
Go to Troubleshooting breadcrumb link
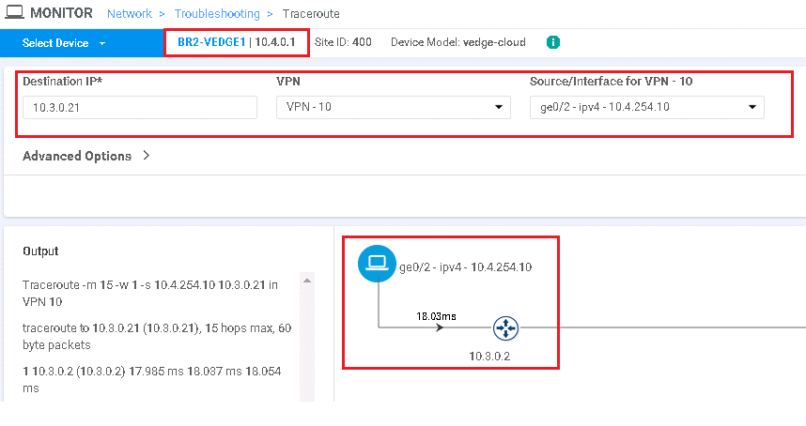click(217, 14)
